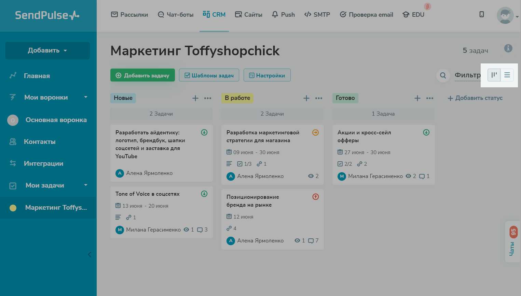This screenshot has height=296, width=521.
Task: Open Рассылки tab
Action: 129,15
